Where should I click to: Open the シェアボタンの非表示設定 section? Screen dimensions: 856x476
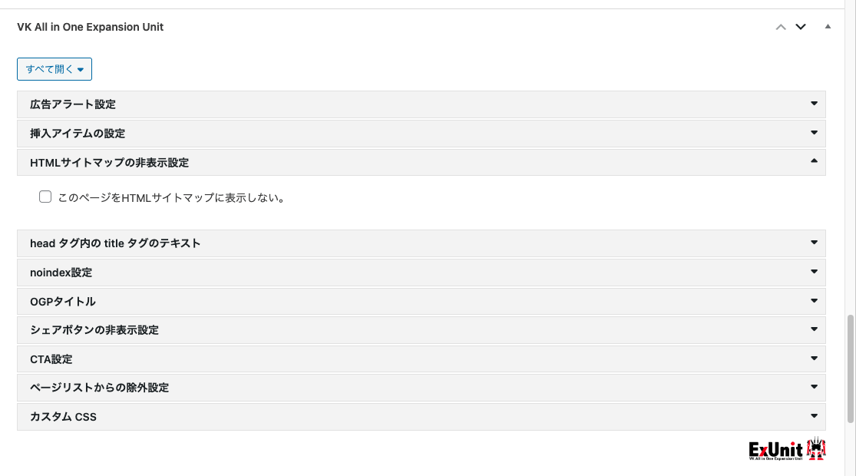click(x=94, y=330)
